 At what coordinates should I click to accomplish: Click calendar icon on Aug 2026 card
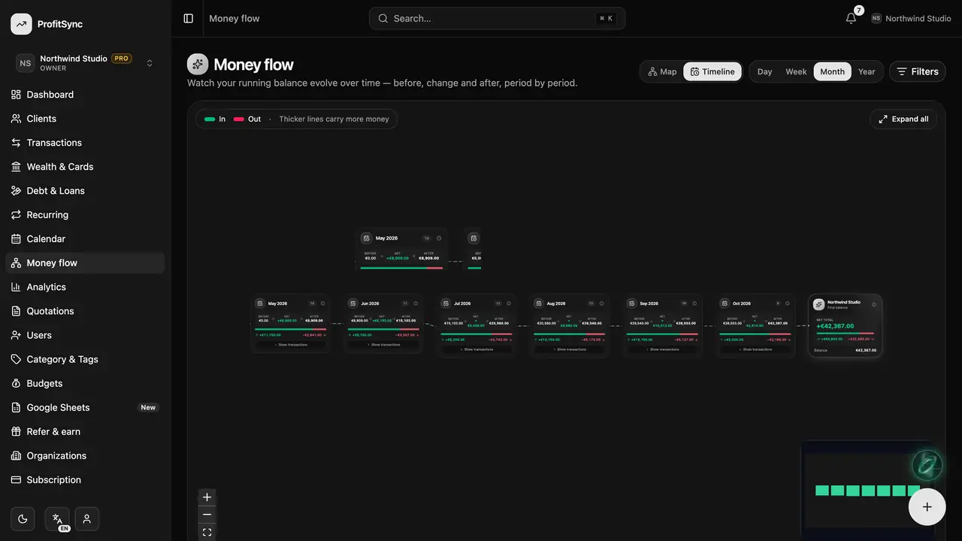click(539, 304)
